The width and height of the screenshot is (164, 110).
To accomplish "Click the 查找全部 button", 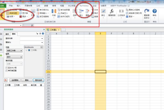I will point(39,80).
